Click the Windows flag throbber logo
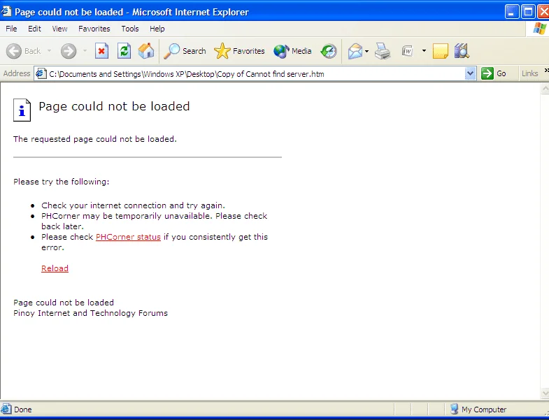Image resolution: width=549 pixels, height=420 pixels. 539,29
